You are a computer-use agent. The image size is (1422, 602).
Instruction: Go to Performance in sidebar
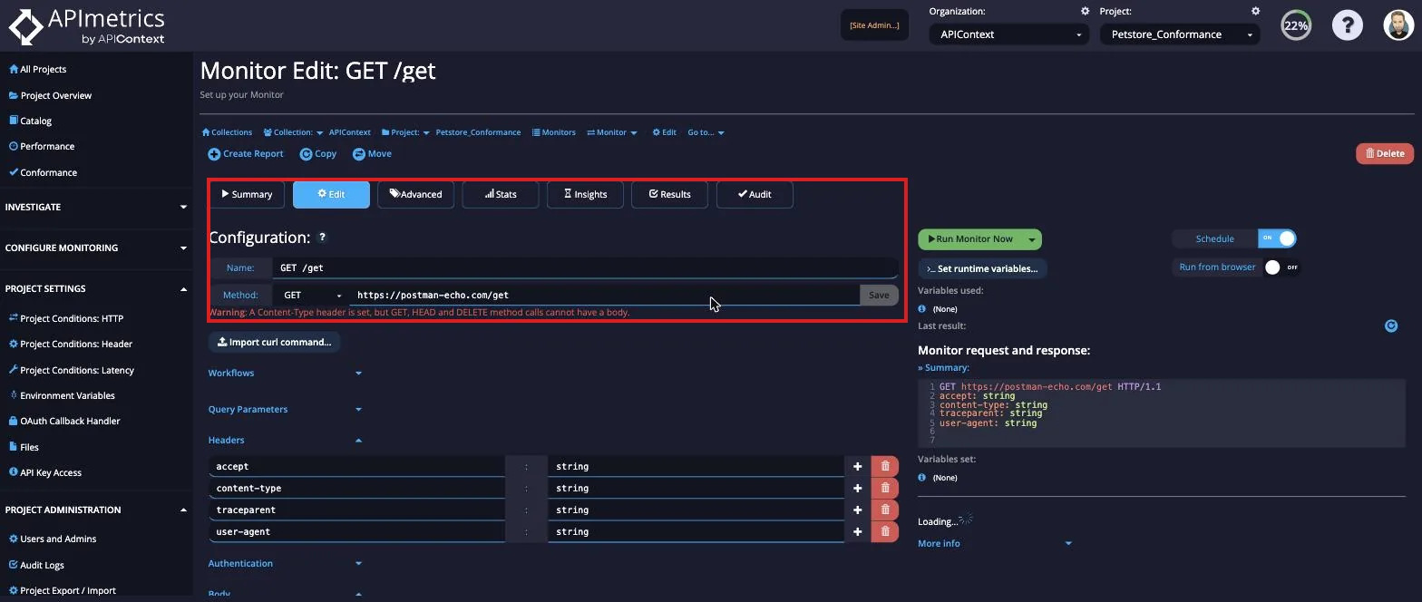click(x=42, y=146)
